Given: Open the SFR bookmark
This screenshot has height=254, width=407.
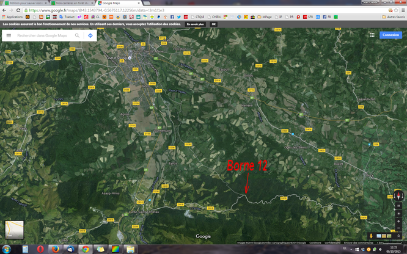Looking at the screenshot, I should (x=307, y=17).
